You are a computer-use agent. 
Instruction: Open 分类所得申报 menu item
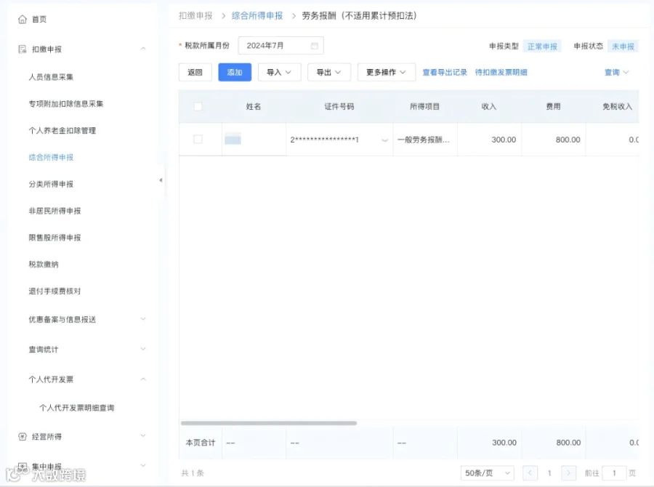(51, 184)
